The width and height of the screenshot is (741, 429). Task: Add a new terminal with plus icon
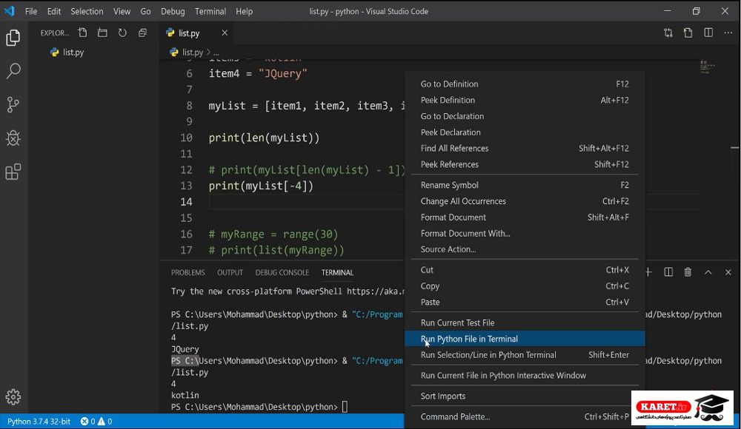coord(648,272)
